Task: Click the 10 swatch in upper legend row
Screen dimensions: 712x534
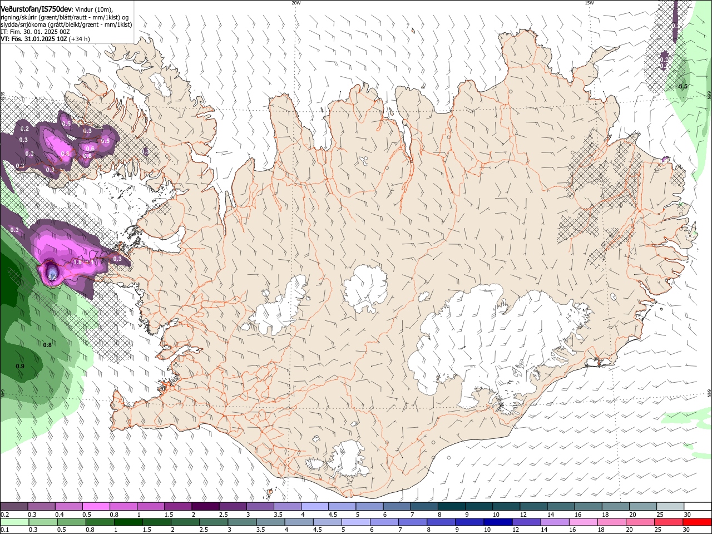Action: click(505, 507)
